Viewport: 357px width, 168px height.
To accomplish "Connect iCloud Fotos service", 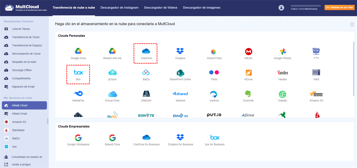I will tap(214, 53).
